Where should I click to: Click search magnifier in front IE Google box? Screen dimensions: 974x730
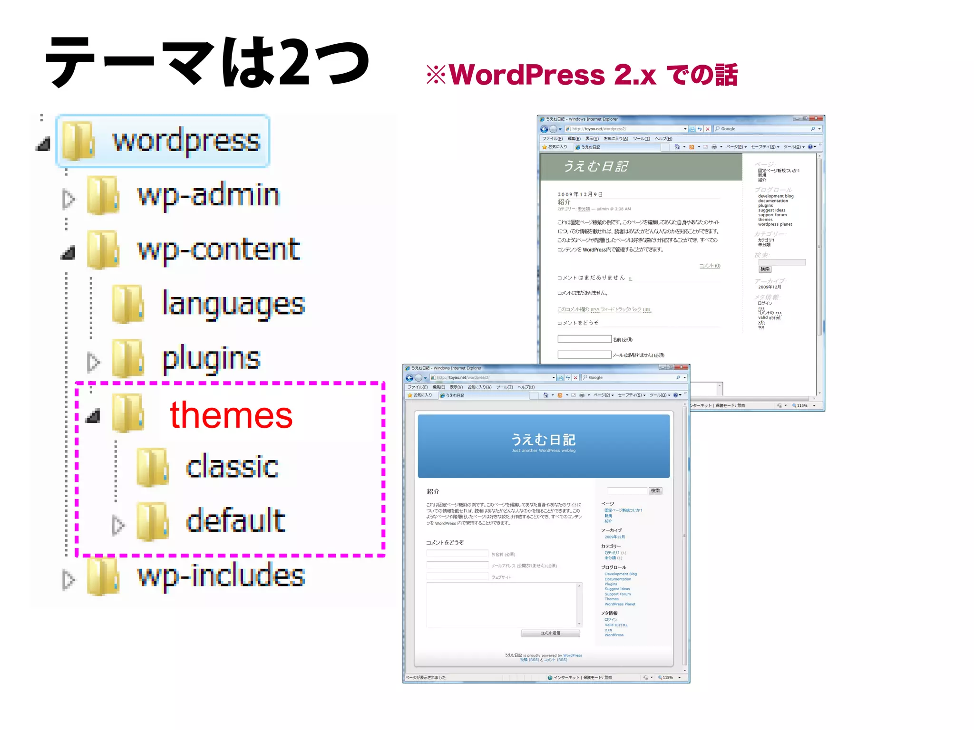pos(678,378)
